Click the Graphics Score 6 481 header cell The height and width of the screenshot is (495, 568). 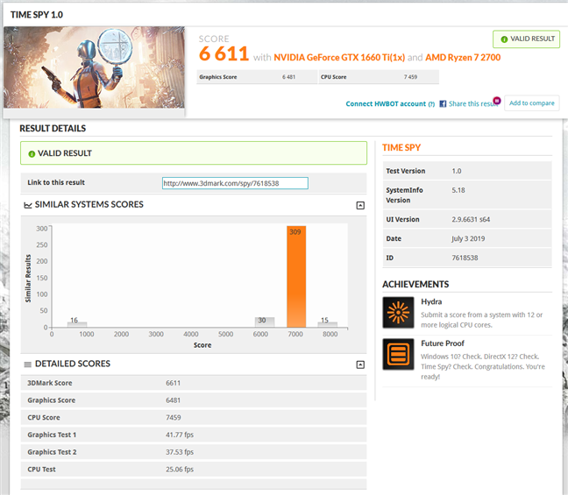(257, 77)
